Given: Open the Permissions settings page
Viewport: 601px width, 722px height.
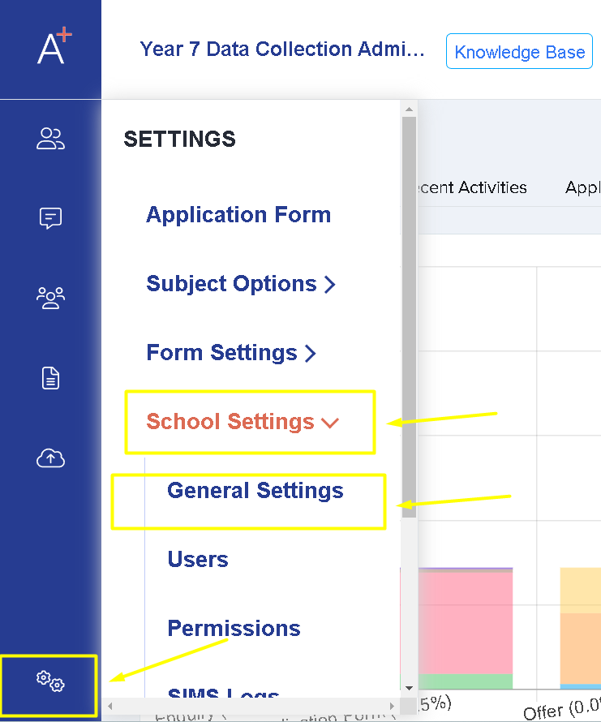Looking at the screenshot, I should [x=234, y=629].
